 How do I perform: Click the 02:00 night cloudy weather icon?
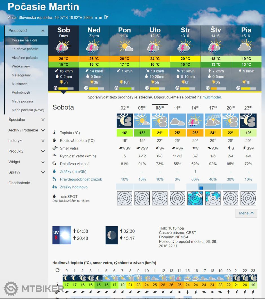(125, 121)
